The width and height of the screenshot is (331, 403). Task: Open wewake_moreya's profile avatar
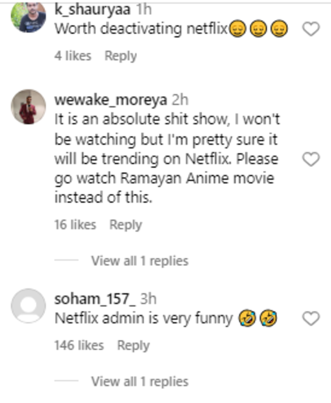28,107
